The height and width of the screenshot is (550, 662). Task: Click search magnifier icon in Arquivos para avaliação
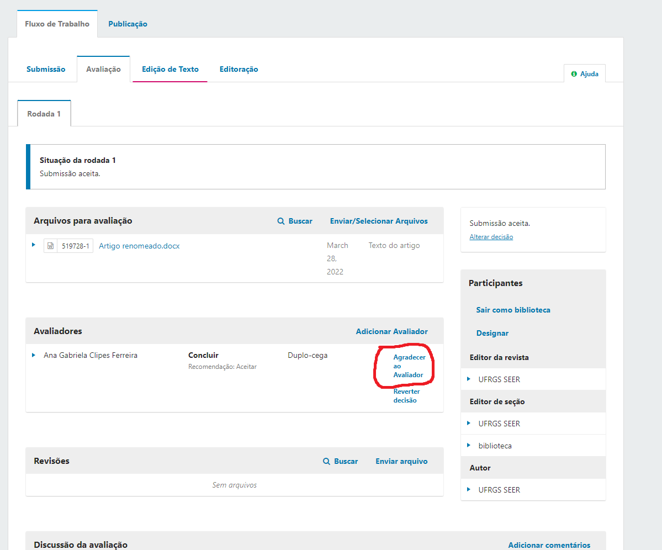(281, 221)
